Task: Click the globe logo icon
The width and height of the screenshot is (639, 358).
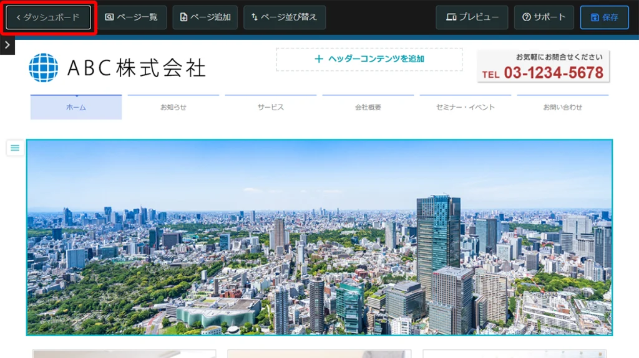Action: click(x=44, y=68)
